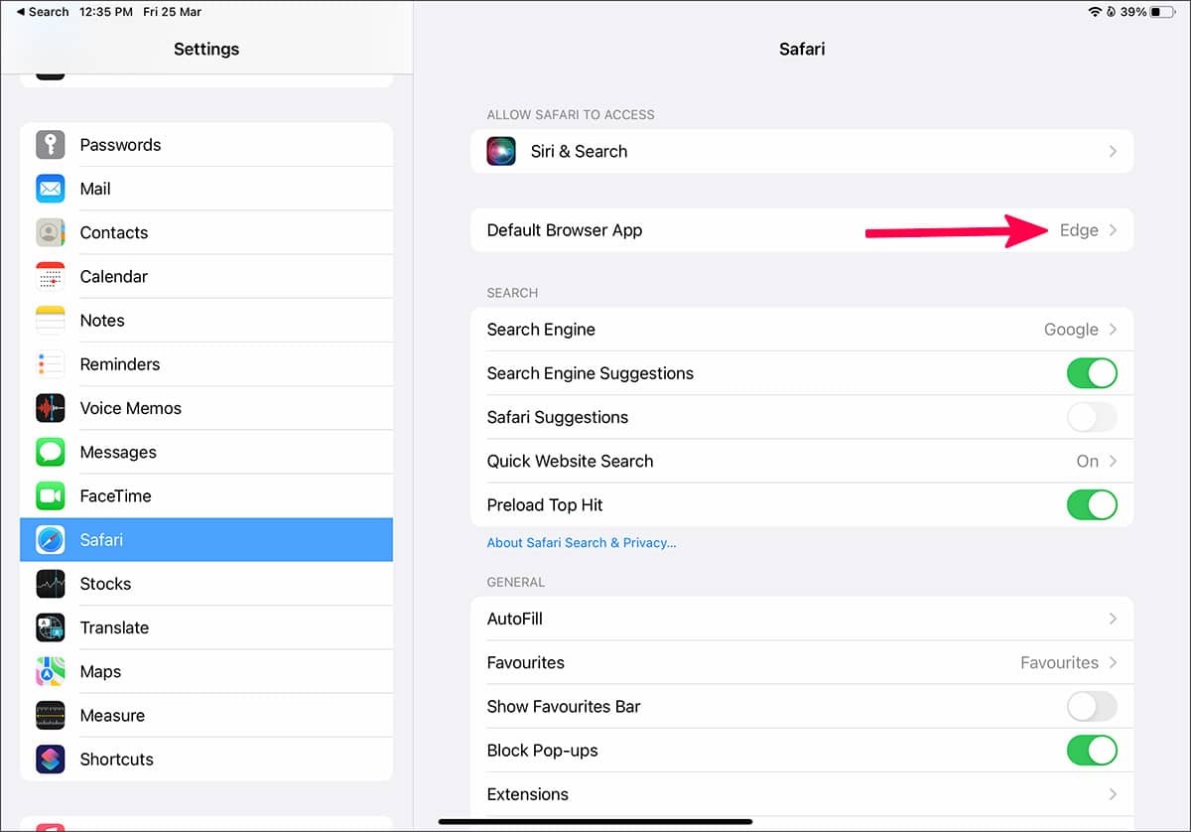Open the Favourites selection chevron

tap(1114, 662)
